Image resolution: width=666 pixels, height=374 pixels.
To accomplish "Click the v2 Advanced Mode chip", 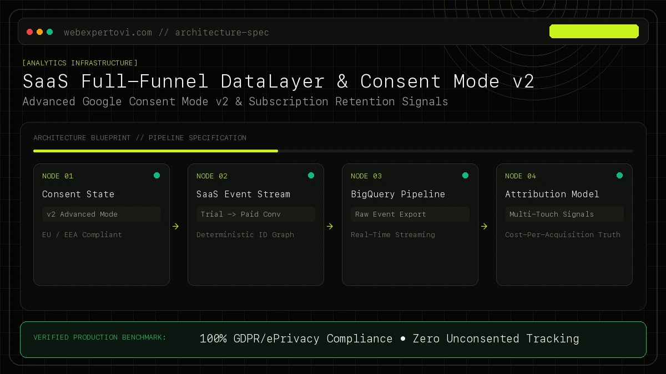I will 102,214.
